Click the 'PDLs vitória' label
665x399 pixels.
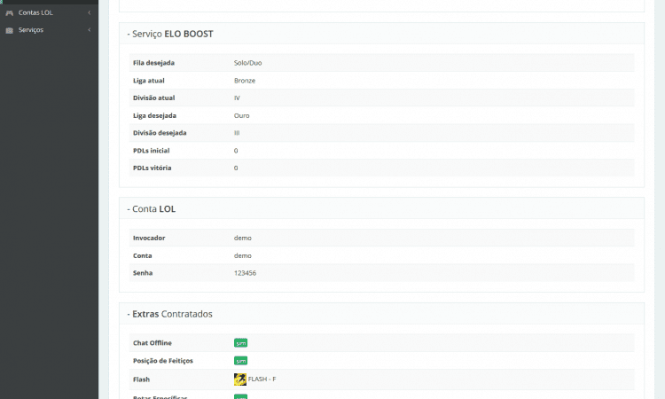(x=152, y=168)
